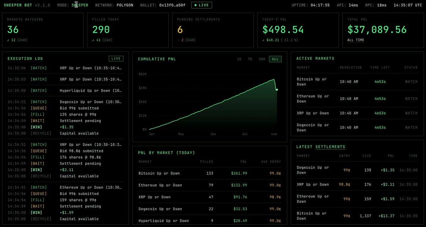Click the FILLED column header
The image size is (426, 227).
(x=206, y=162)
